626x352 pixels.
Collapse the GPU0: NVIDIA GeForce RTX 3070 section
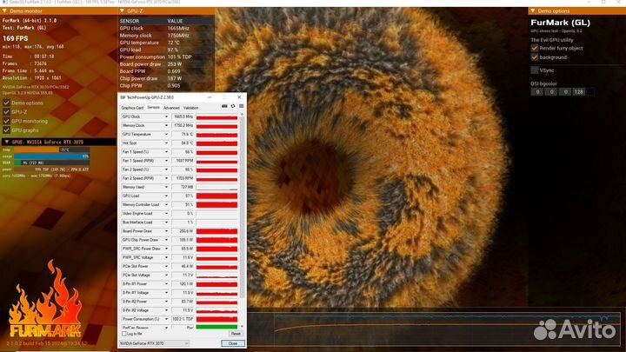tap(6, 142)
